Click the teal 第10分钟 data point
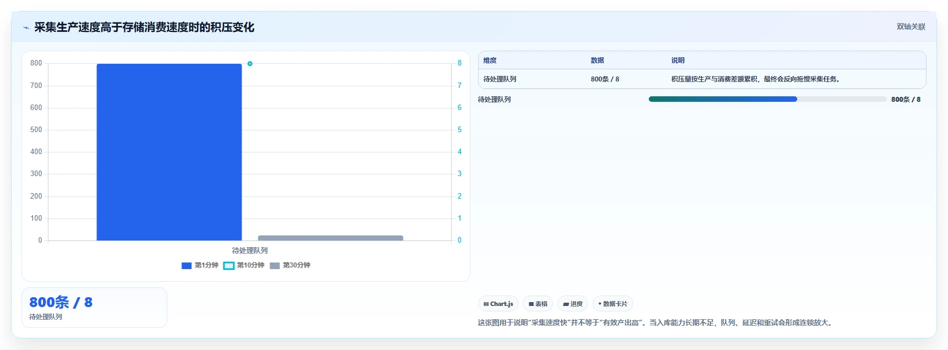Image resolution: width=948 pixels, height=350 pixels. (250, 64)
